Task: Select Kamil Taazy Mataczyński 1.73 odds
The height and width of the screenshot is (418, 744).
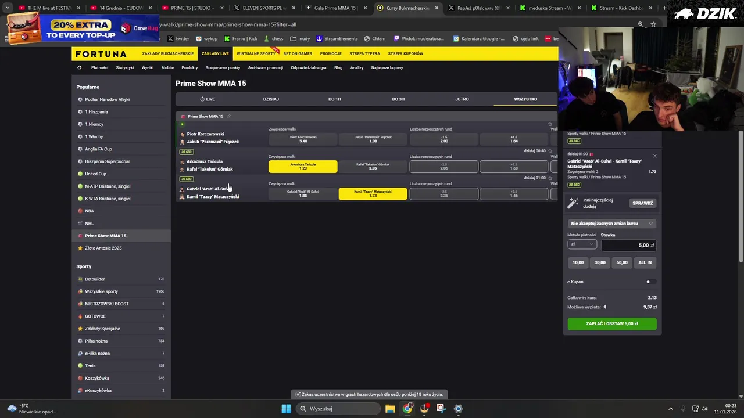Action: tap(373, 194)
